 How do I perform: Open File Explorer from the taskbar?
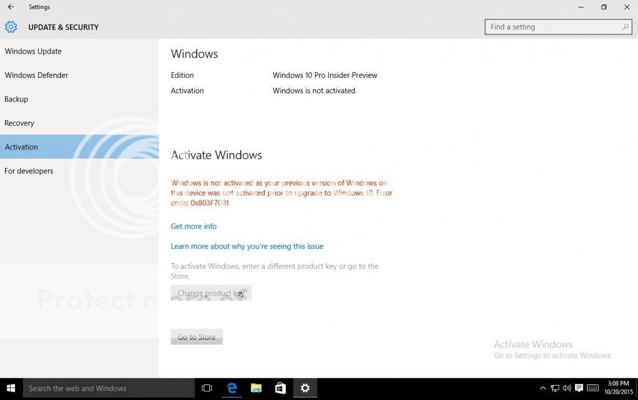(256, 388)
